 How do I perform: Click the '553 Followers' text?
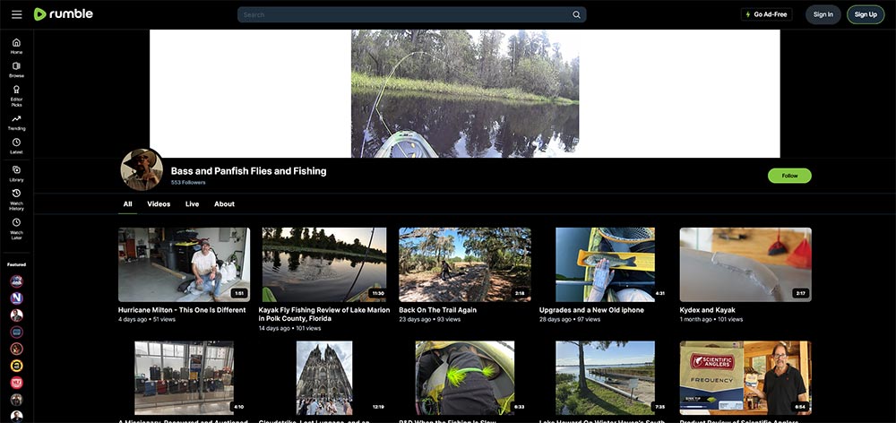pyautogui.click(x=188, y=182)
